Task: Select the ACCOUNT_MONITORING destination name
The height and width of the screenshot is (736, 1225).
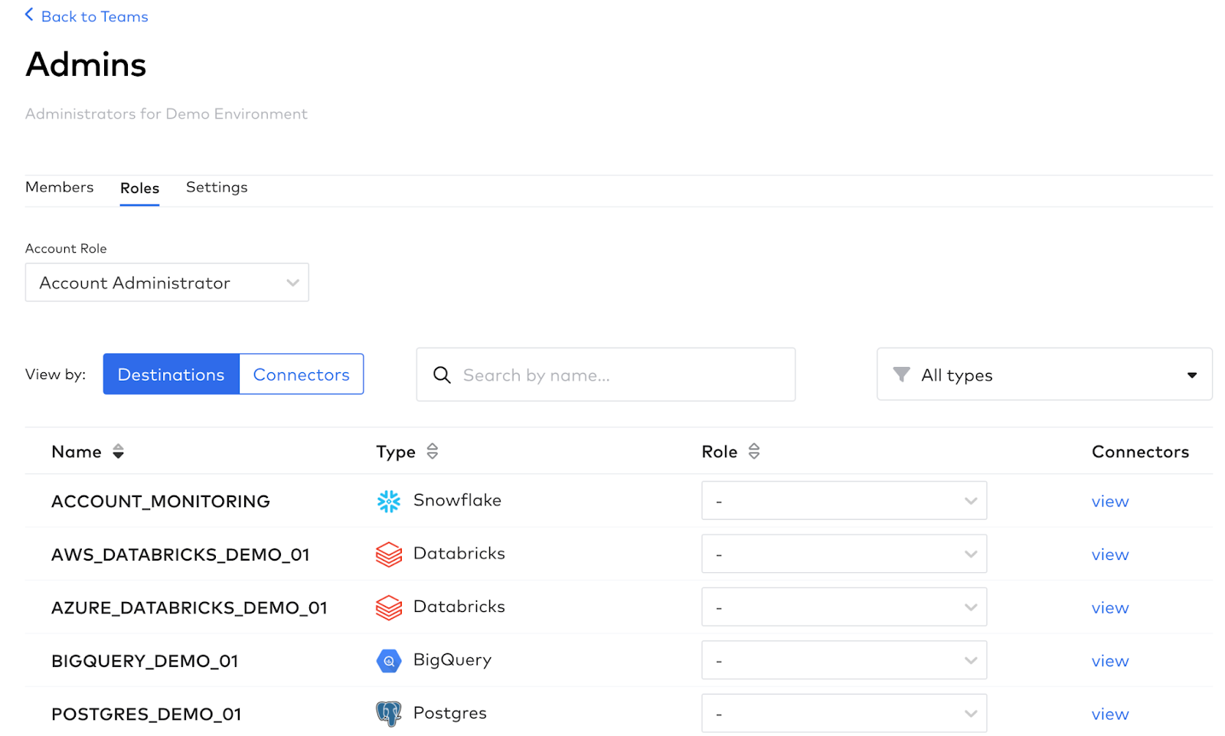Action: click(161, 502)
